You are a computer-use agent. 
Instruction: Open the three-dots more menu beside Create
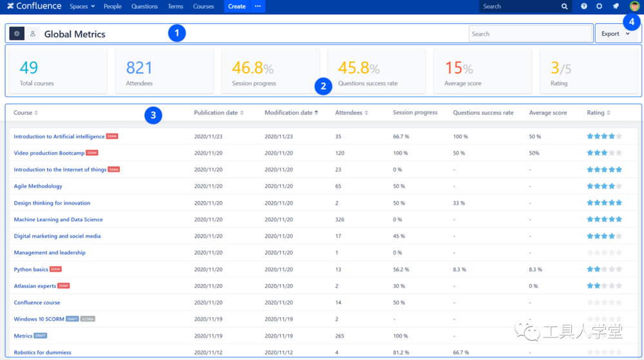tap(258, 6)
